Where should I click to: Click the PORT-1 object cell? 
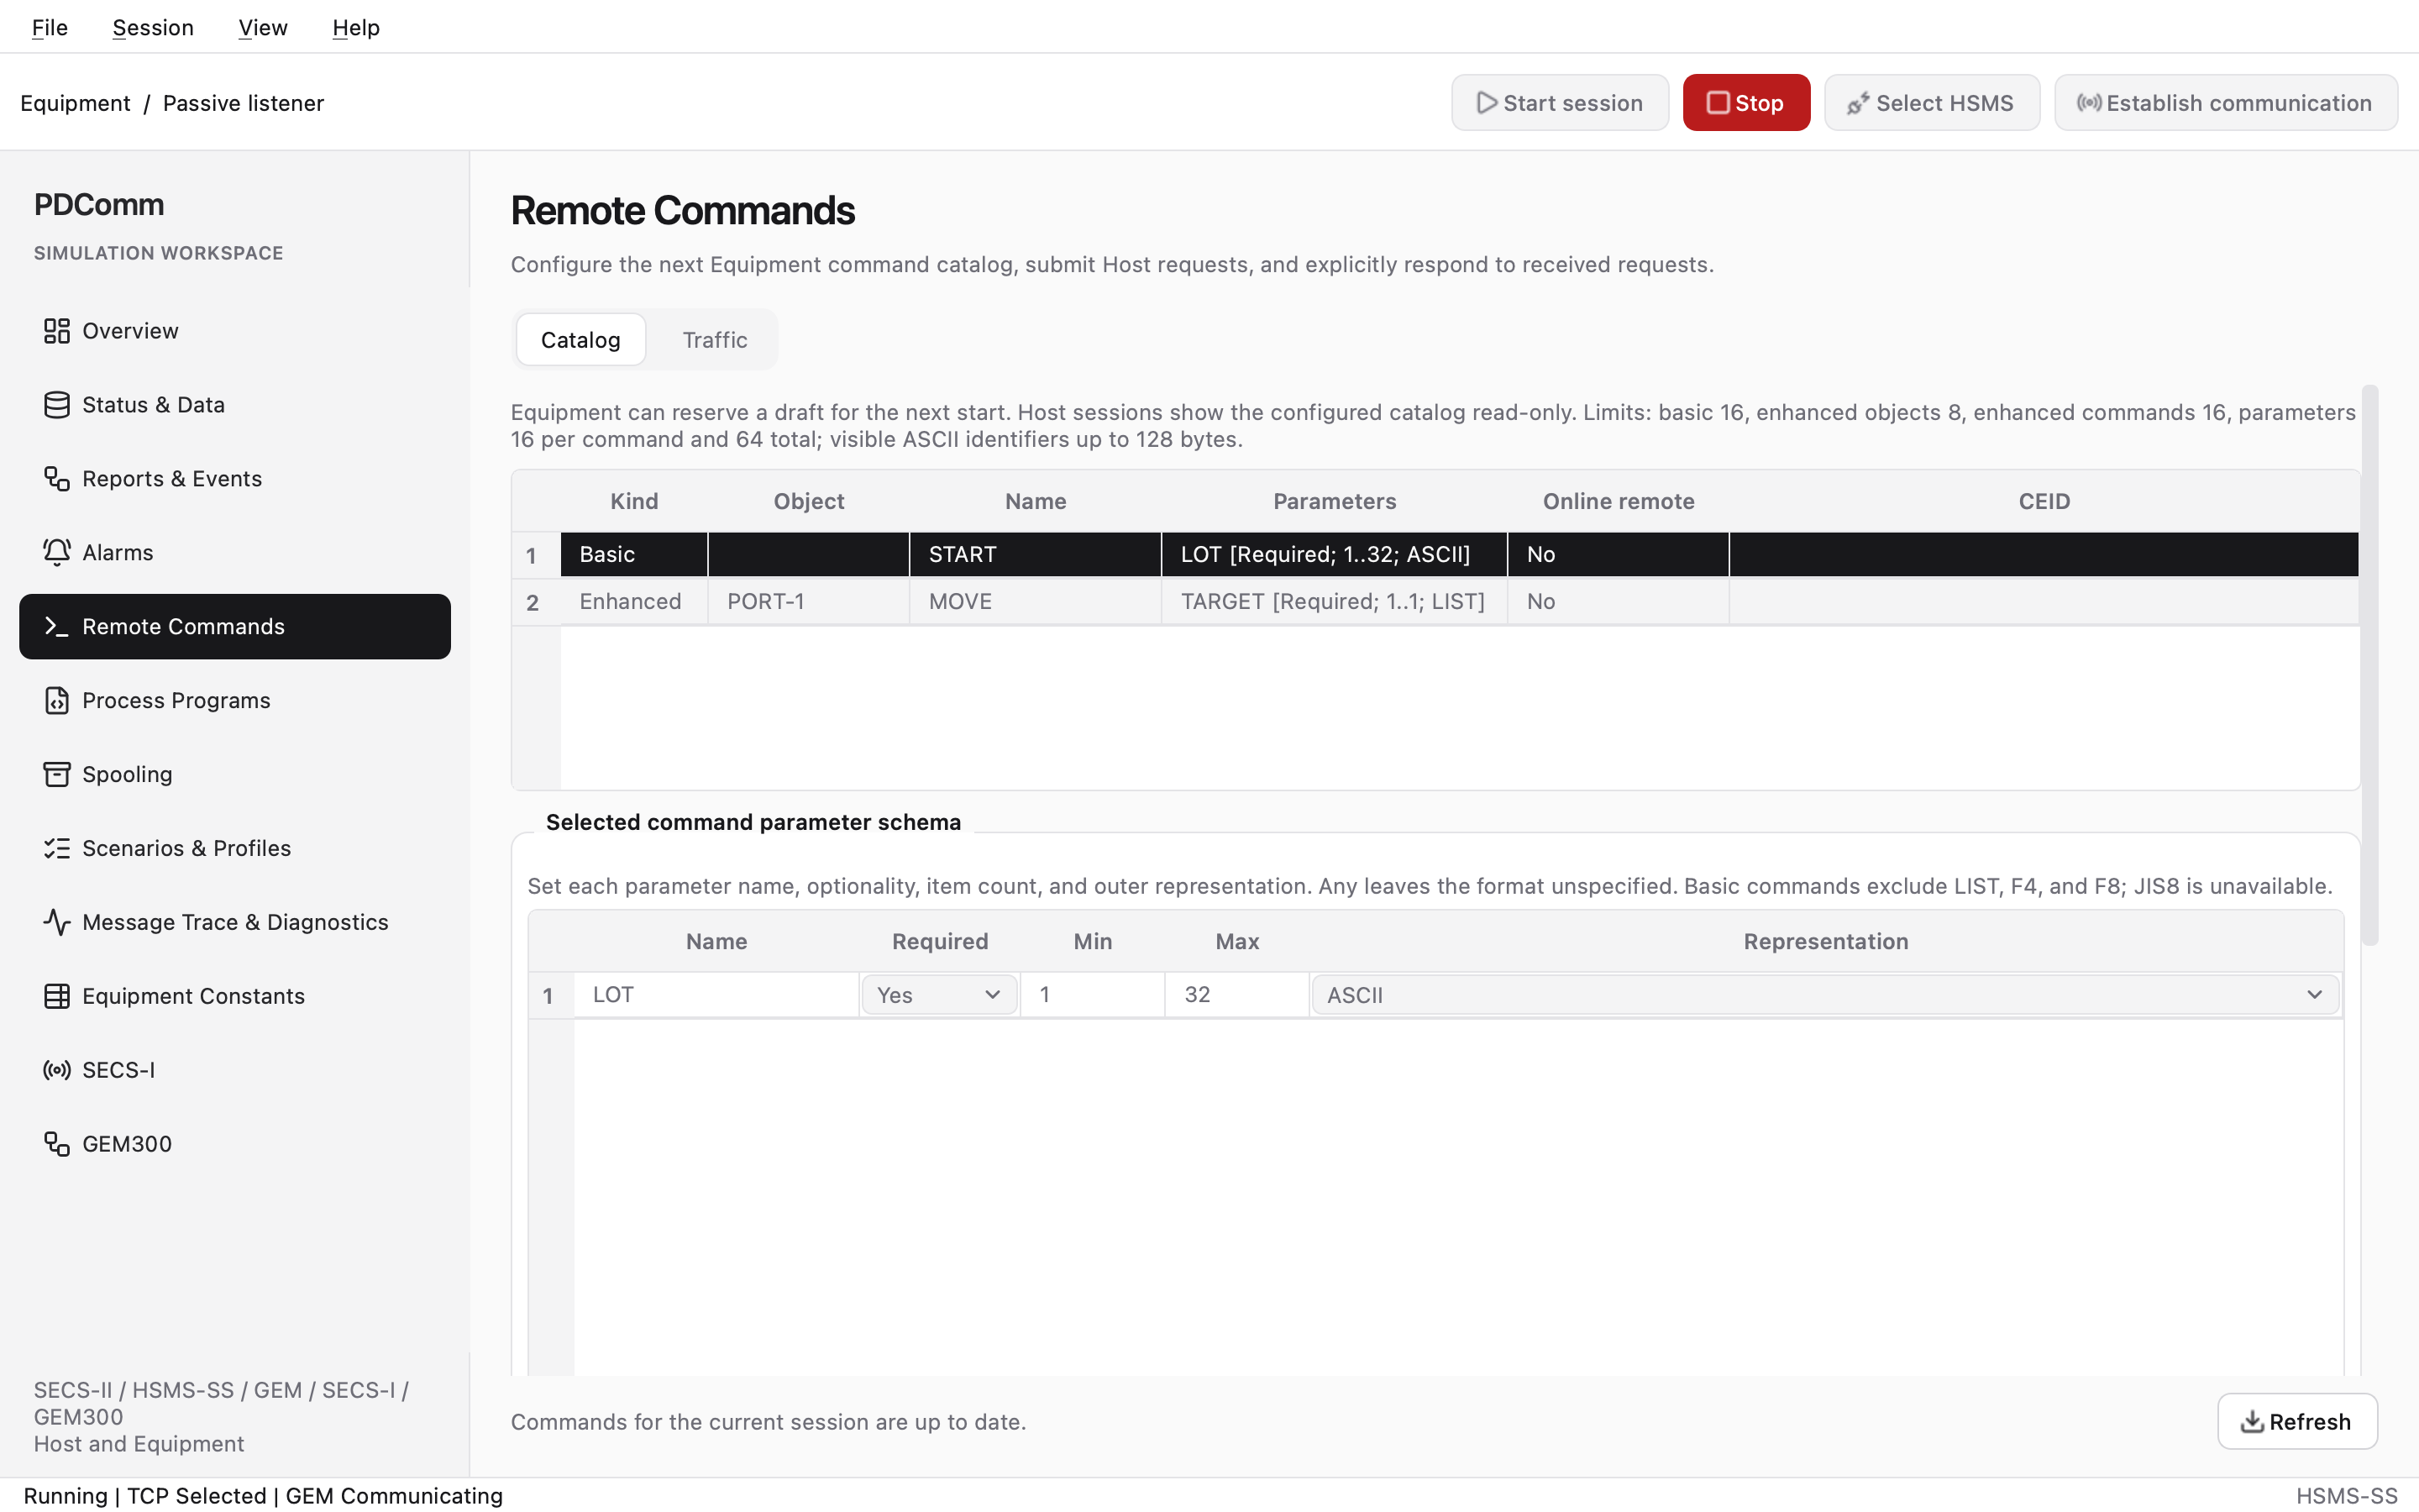809,602
